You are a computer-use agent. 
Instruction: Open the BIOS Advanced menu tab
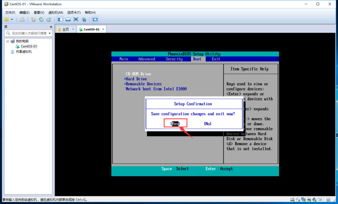147,59
